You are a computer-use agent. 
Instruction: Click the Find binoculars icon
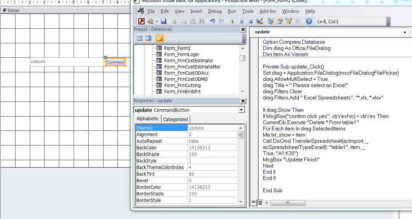202,22
